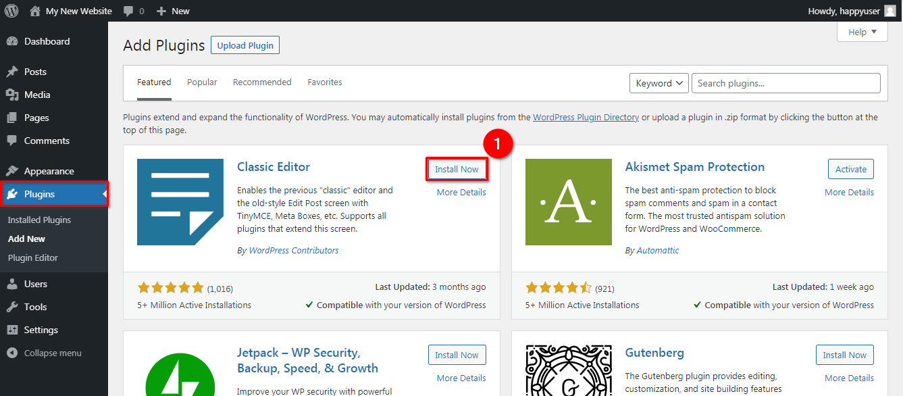Open the Keyword search type dropdown
This screenshot has height=396, width=903.
tap(659, 83)
